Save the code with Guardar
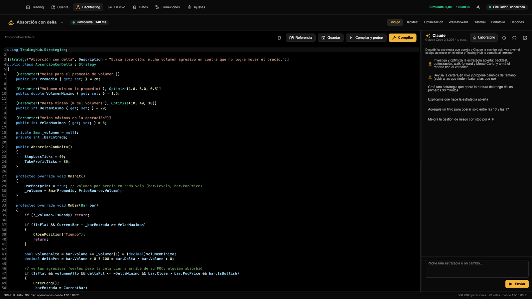This screenshot has width=532, height=299. pyautogui.click(x=331, y=38)
